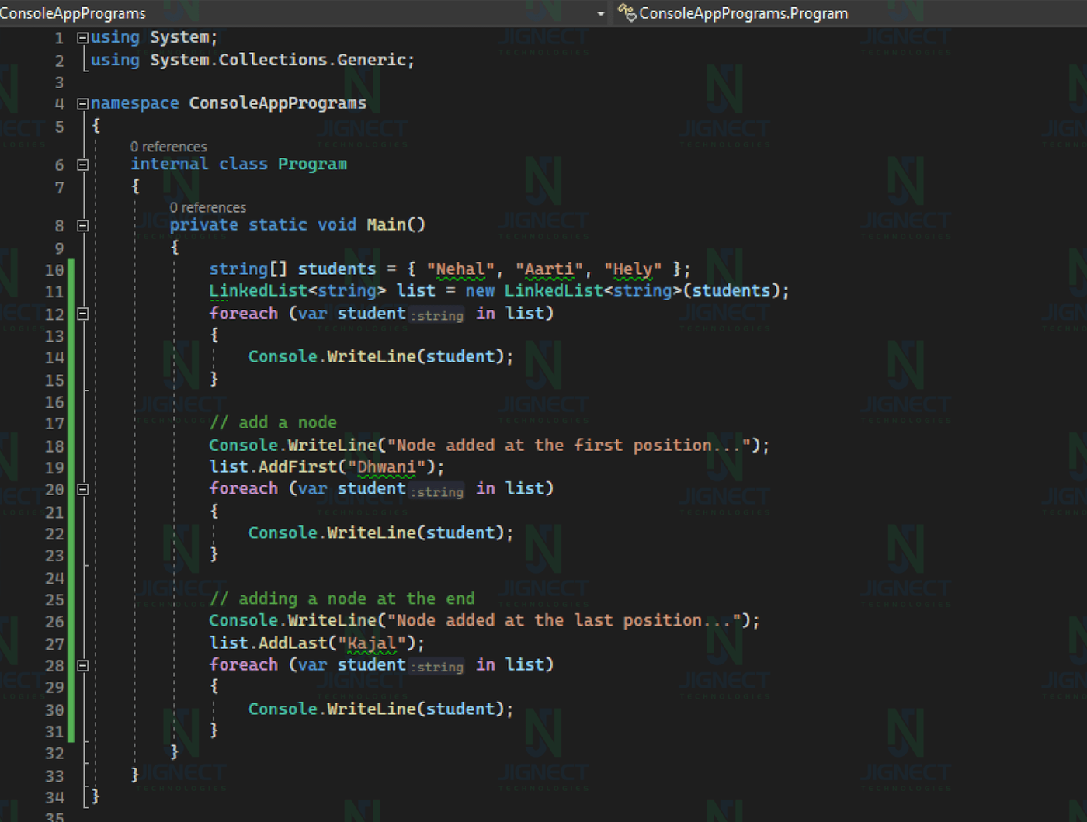Click the :string inline hint on line 28

click(x=437, y=667)
